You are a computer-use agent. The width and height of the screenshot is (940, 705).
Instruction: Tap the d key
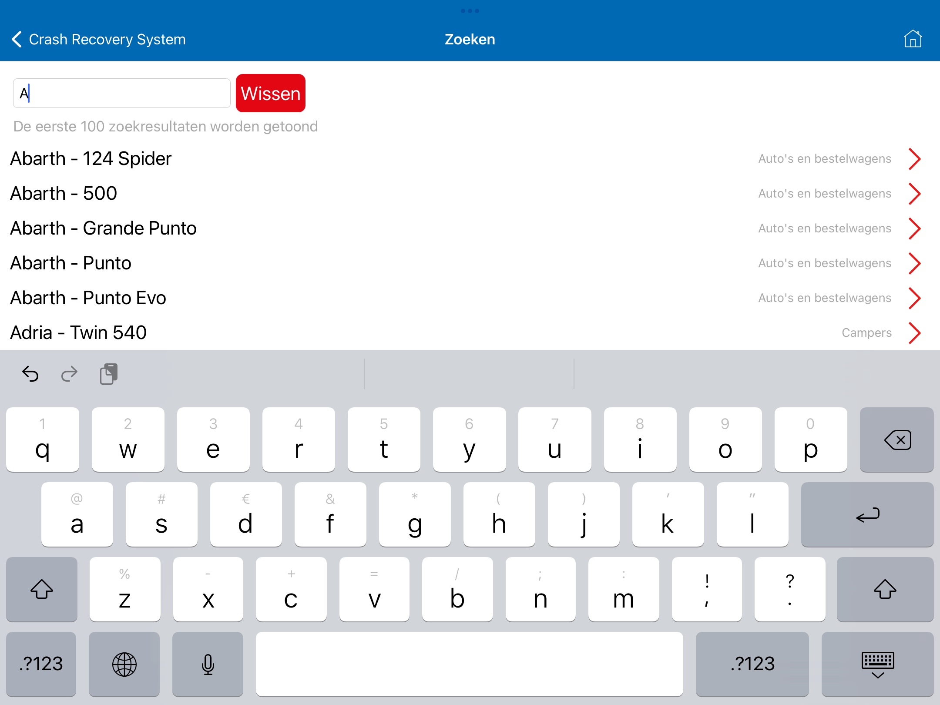(246, 514)
